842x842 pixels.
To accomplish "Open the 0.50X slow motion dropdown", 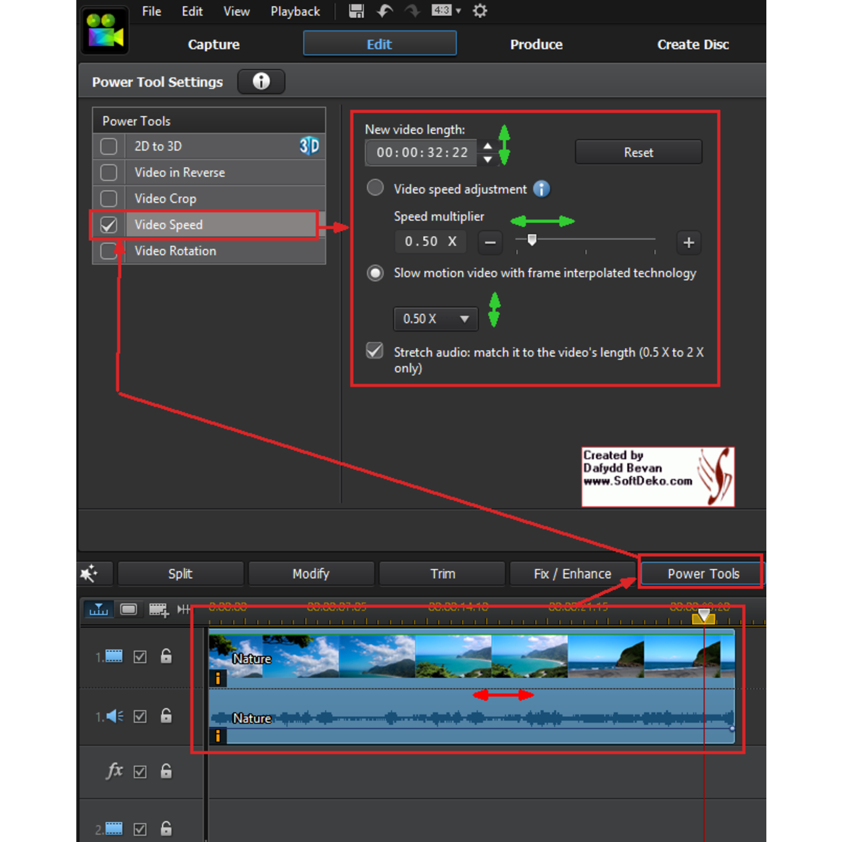I will point(435,319).
